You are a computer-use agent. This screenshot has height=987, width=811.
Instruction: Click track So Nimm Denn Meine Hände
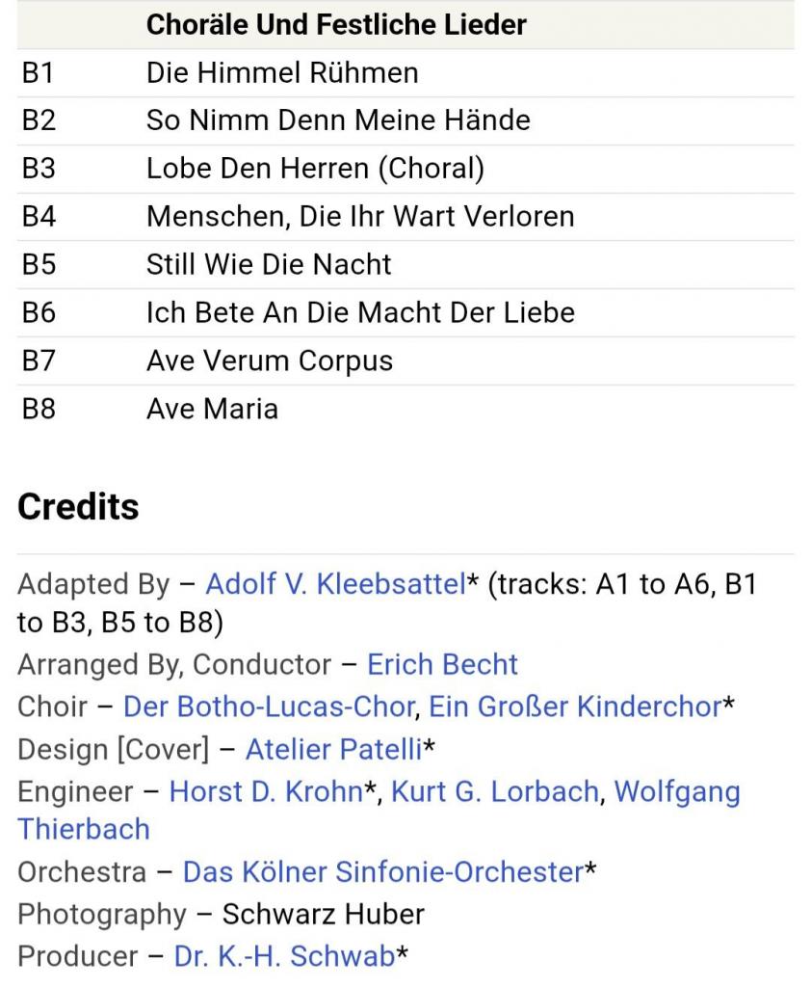pyautogui.click(x=338, y=120)
